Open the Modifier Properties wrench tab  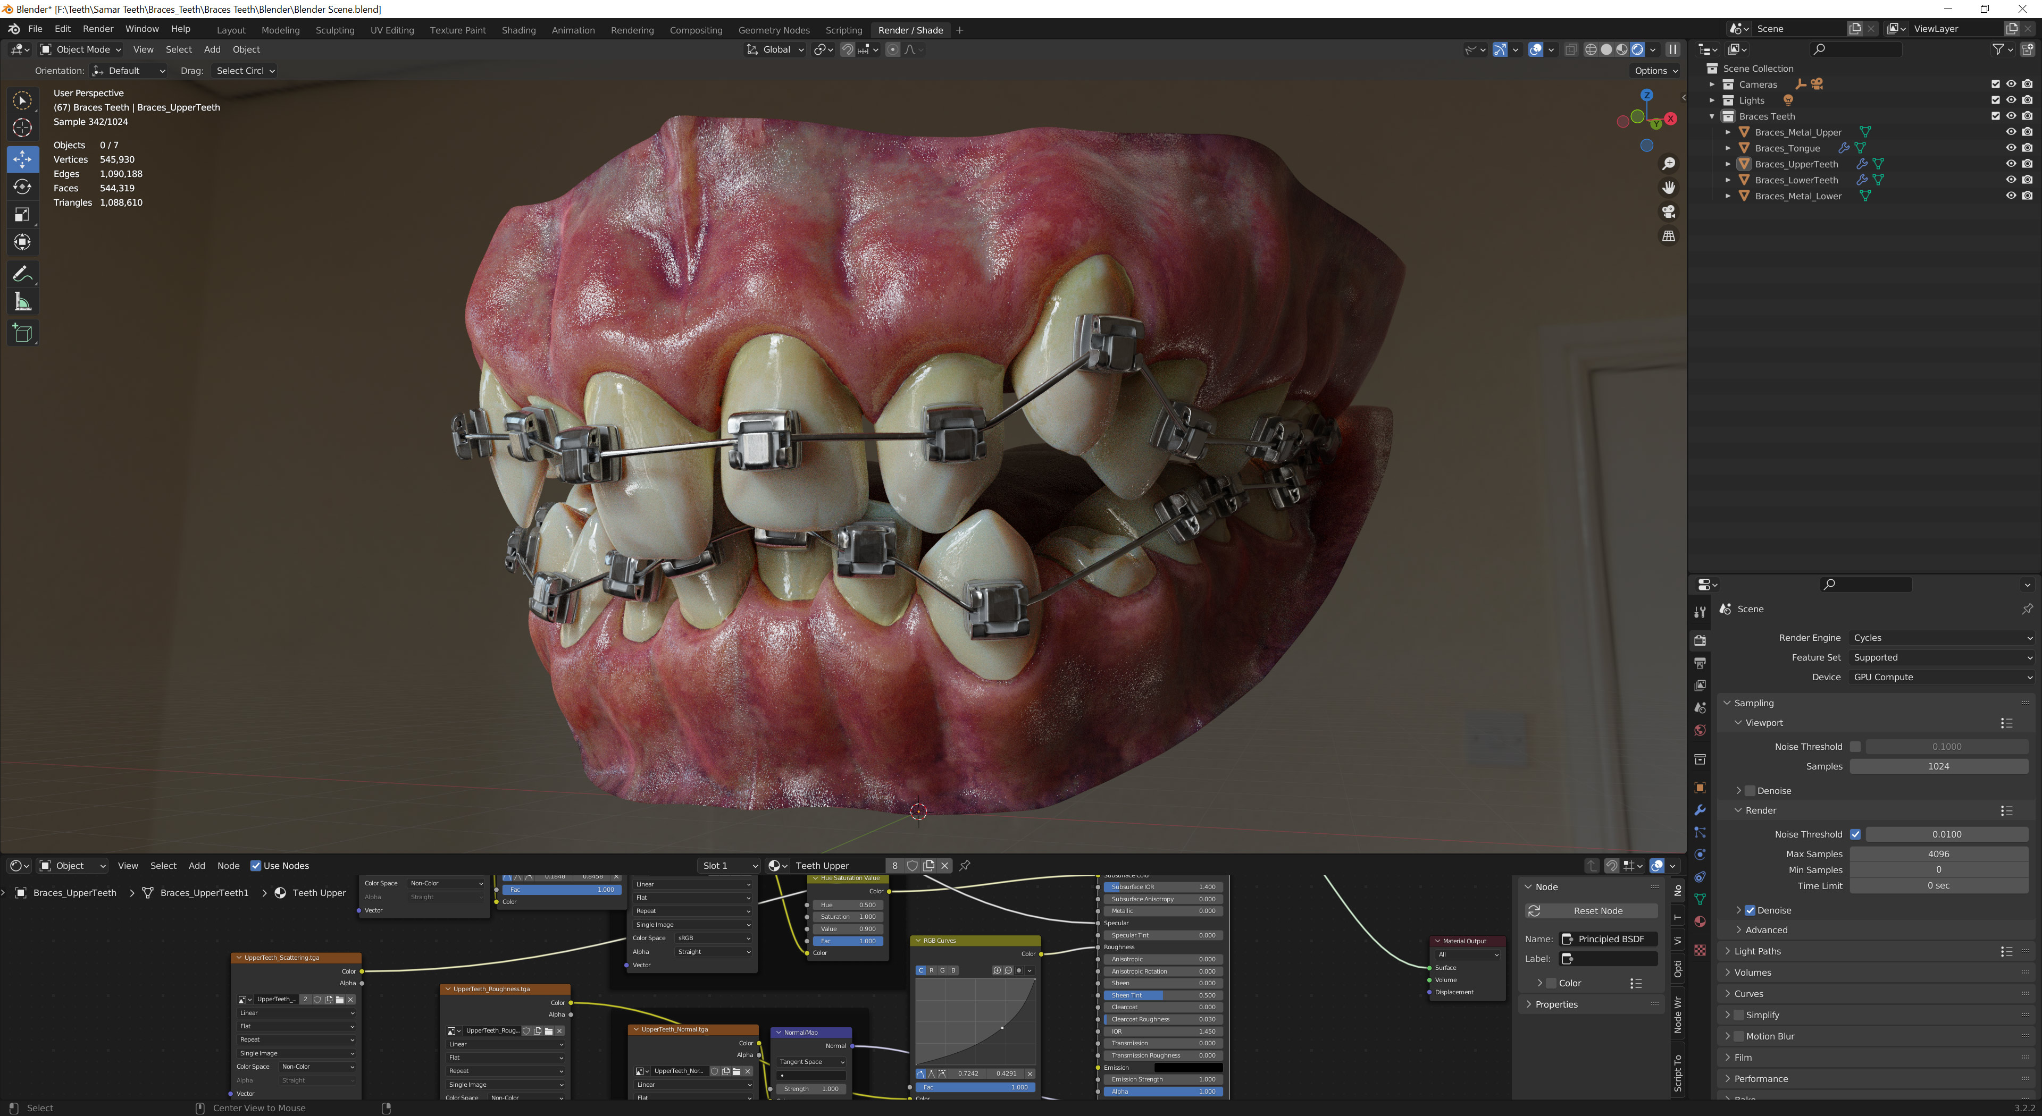point(1701,811)
